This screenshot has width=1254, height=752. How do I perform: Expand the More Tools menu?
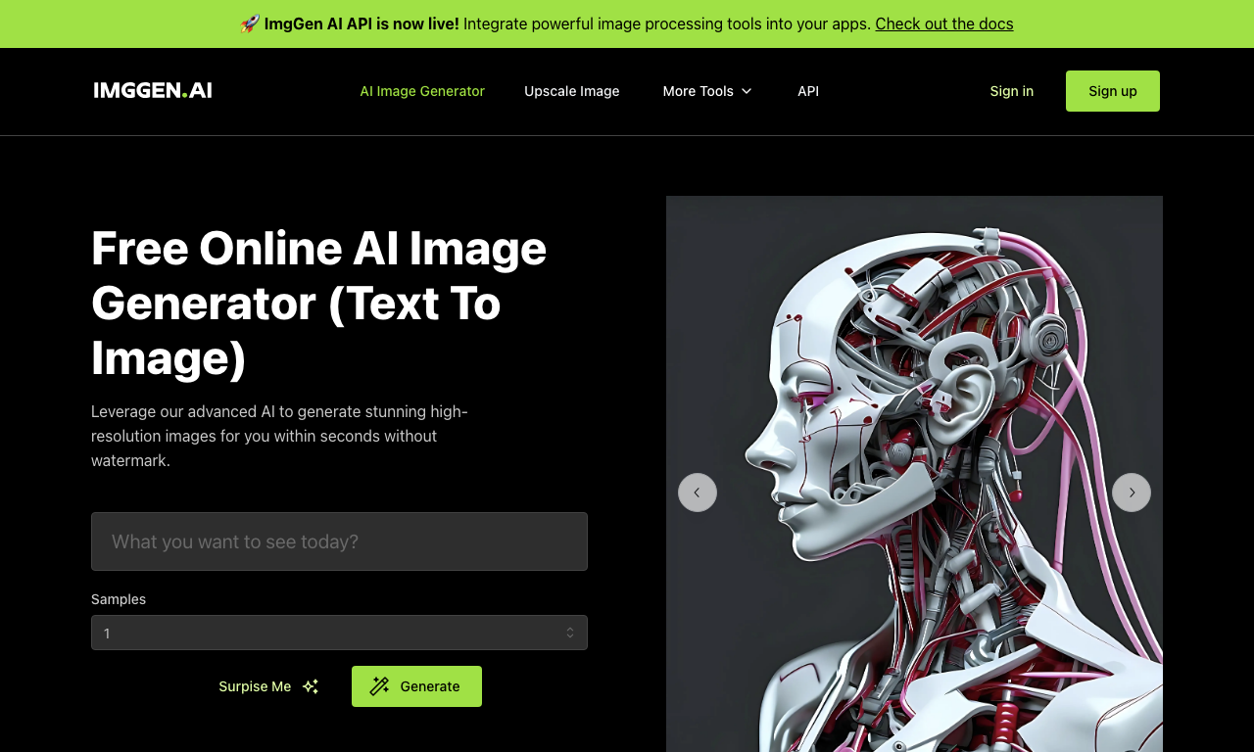click(707, 91)
